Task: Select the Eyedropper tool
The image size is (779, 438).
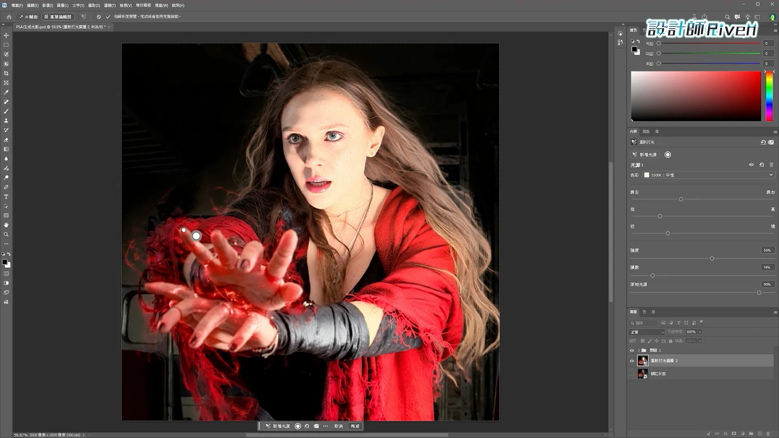Action: pyautogui.click(x=6, y=92)
